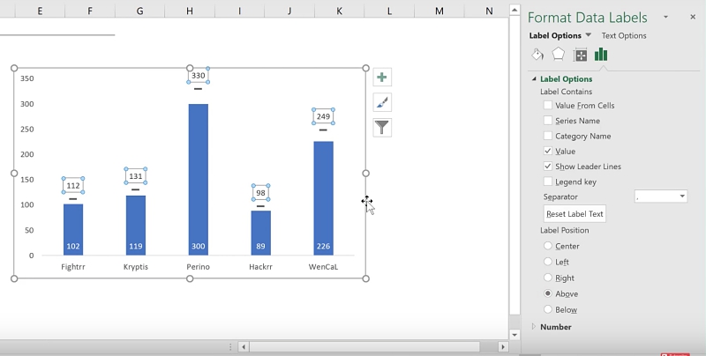Open the Separator dropdown
The image size is (706, 356).
click(x=681, y=197)
